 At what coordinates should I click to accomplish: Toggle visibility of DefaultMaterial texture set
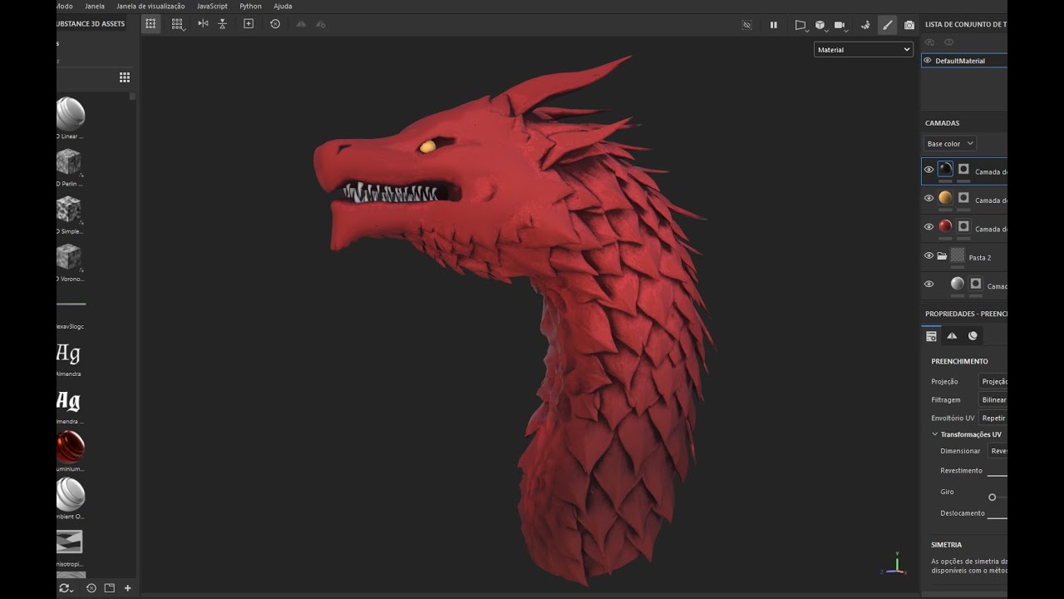point(928,61)
